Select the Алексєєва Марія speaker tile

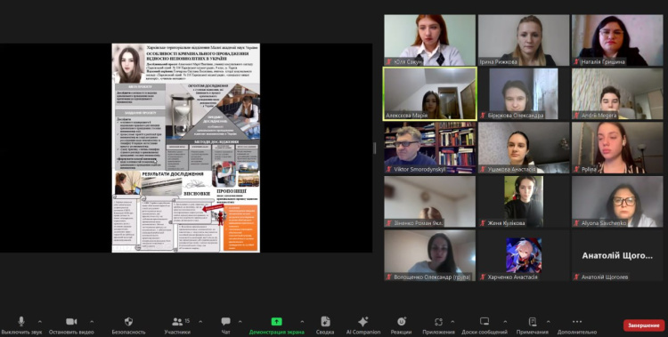(430, 94)
